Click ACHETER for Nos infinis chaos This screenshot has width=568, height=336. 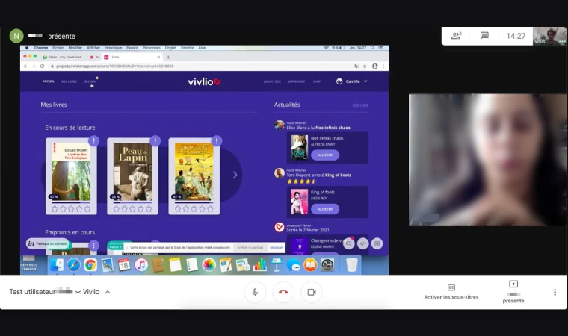click(325, 155)
